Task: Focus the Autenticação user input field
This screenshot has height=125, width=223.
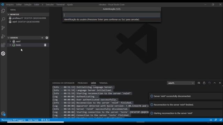Action: [x=111, y=15]
